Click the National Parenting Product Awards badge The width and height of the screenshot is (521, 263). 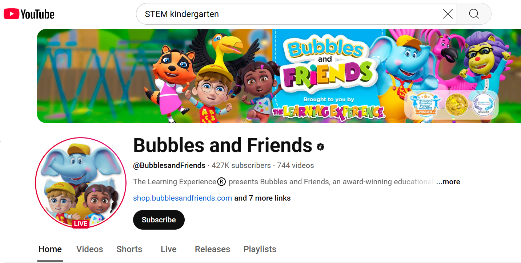click(425, 104)
